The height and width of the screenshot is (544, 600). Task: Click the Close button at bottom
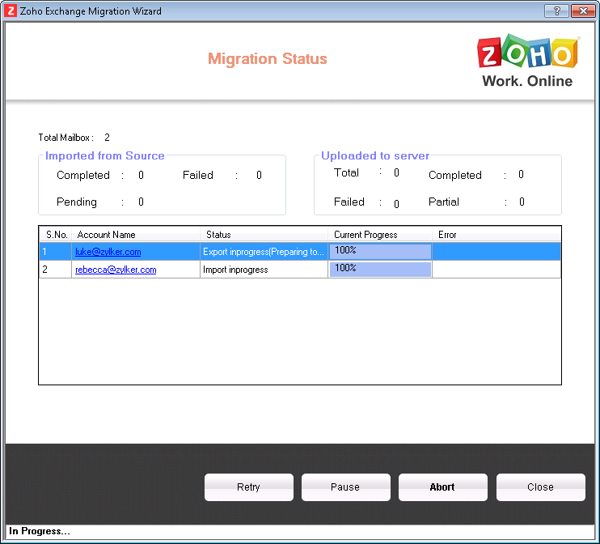point(540,487)
